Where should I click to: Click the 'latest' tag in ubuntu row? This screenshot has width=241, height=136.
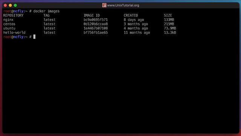coord(49,28)
